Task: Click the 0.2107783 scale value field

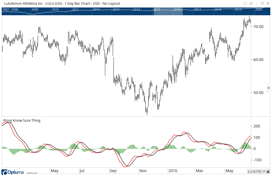Action: point(255,172)
